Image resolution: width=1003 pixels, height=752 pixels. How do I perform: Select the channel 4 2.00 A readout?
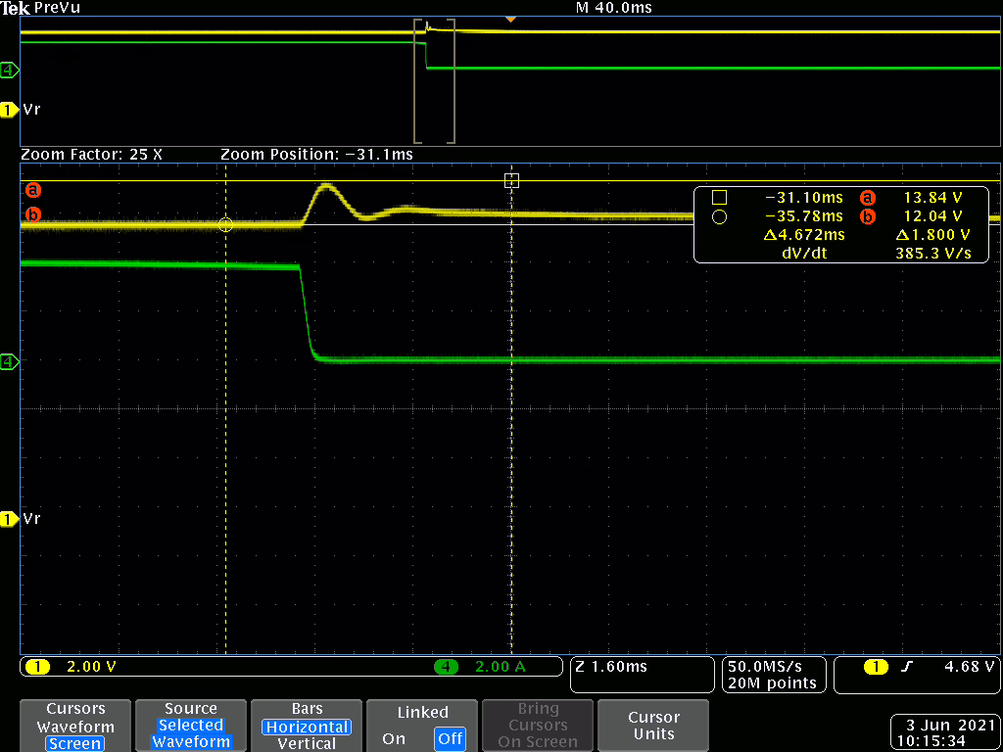pyautogui.click(x=498, y=667)
